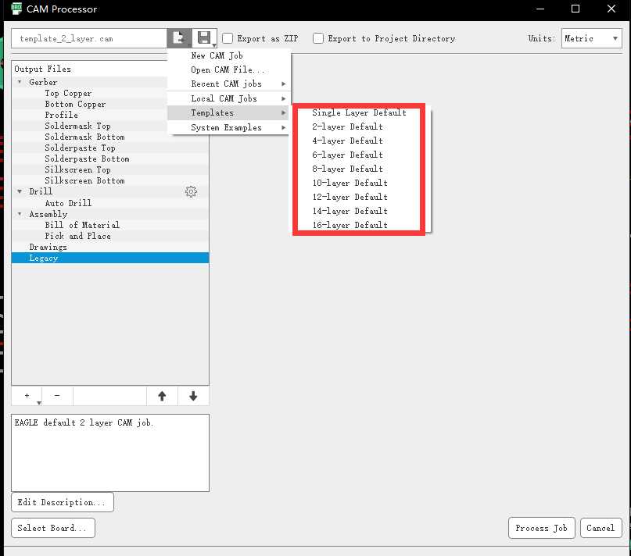The height and width of the screenshot is (556, 631).
Task: Collapse the Gerber tree group
Action: 20,82
